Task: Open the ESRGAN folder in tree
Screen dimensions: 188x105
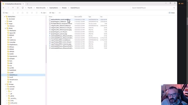Action: click(11, 49)
